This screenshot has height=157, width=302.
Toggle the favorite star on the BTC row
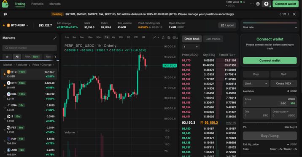pos(5,74)
